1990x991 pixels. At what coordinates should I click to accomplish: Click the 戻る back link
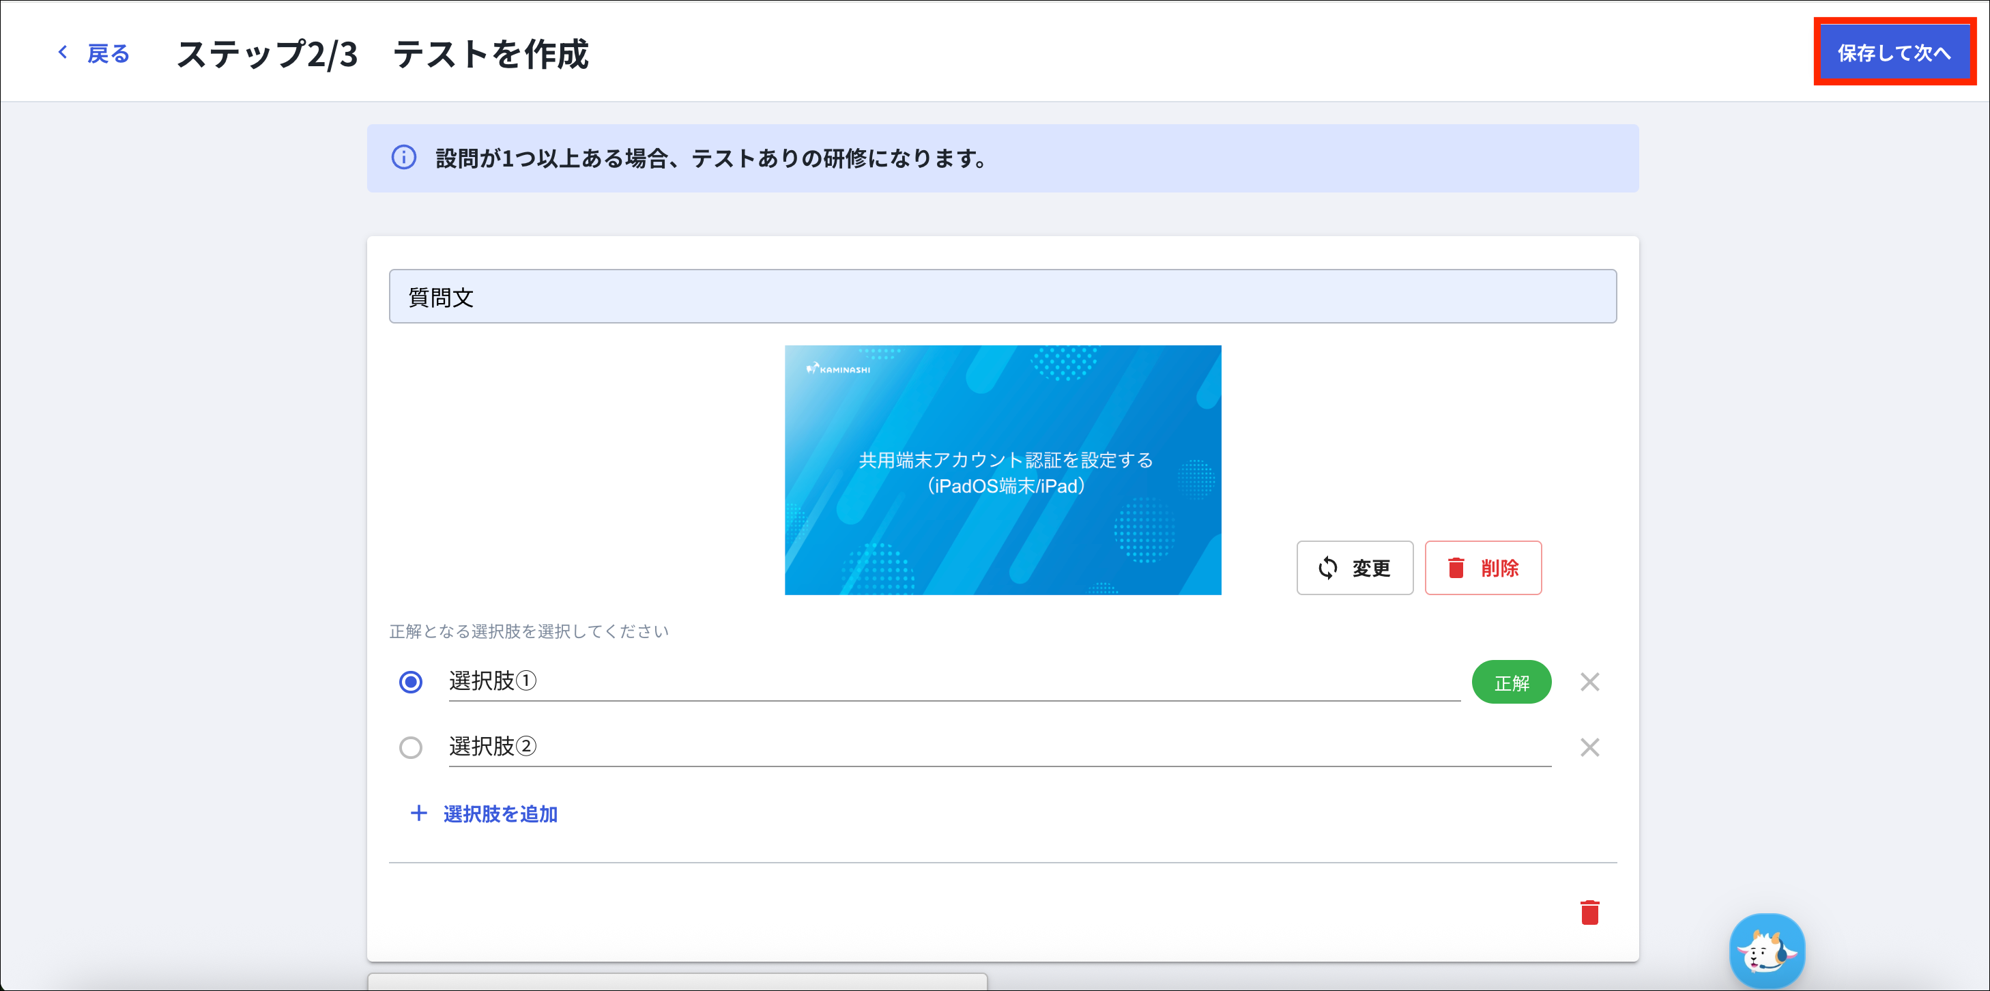pyautogui.click(x=108, y=54)
